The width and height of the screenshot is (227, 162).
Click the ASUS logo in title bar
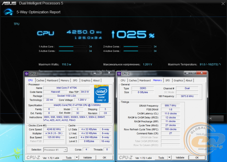click(x=9, y=3)
